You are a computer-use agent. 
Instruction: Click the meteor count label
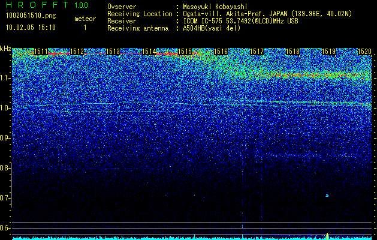[x=85, y=19]
